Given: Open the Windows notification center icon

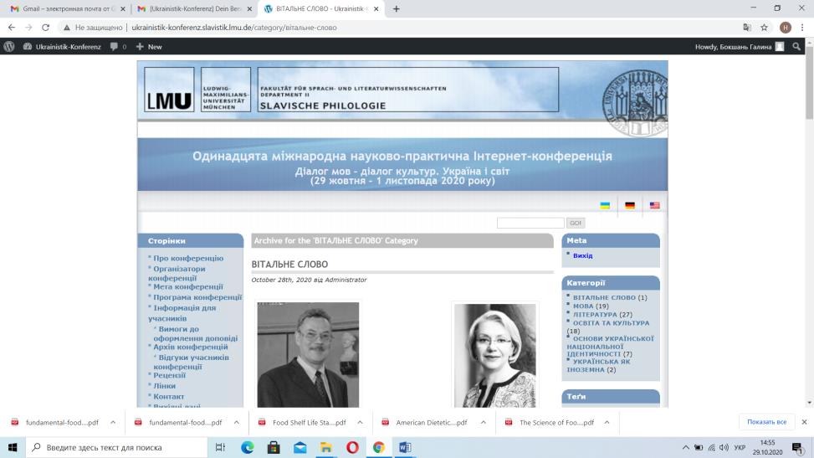Looking at the screenshot, I should tap(797, 448).
